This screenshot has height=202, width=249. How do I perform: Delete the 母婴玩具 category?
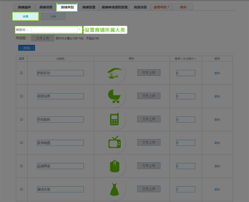217,96
